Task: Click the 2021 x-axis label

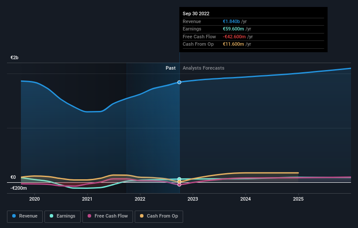Action: pos(87,199)
